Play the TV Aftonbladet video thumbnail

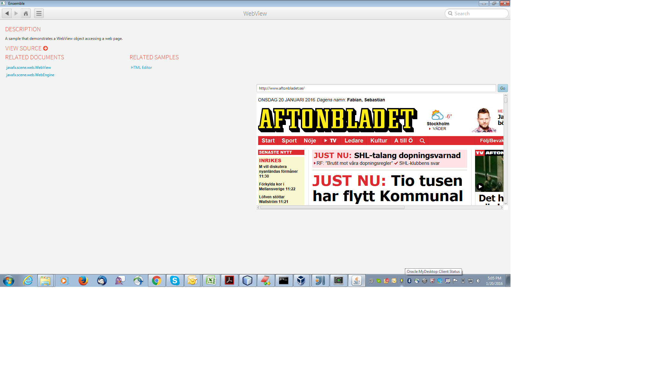tap(480, 186)
